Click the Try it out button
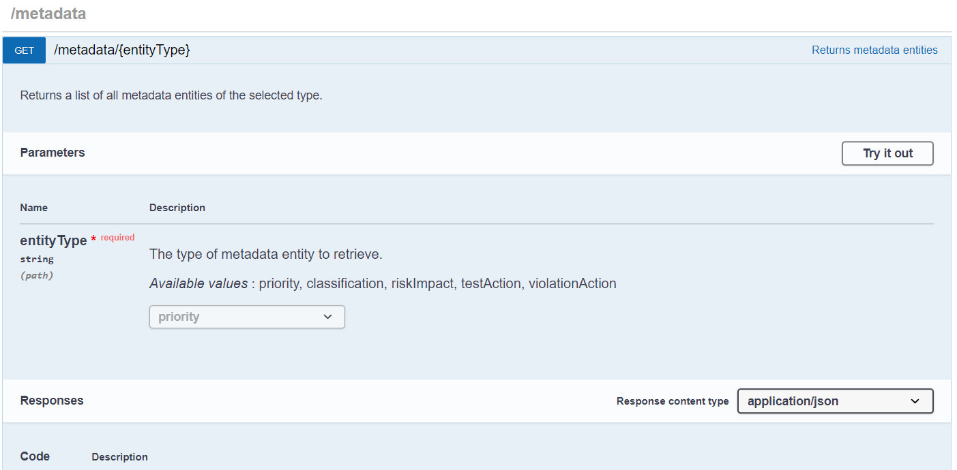The image size is (957, 470). pos(887,153)
